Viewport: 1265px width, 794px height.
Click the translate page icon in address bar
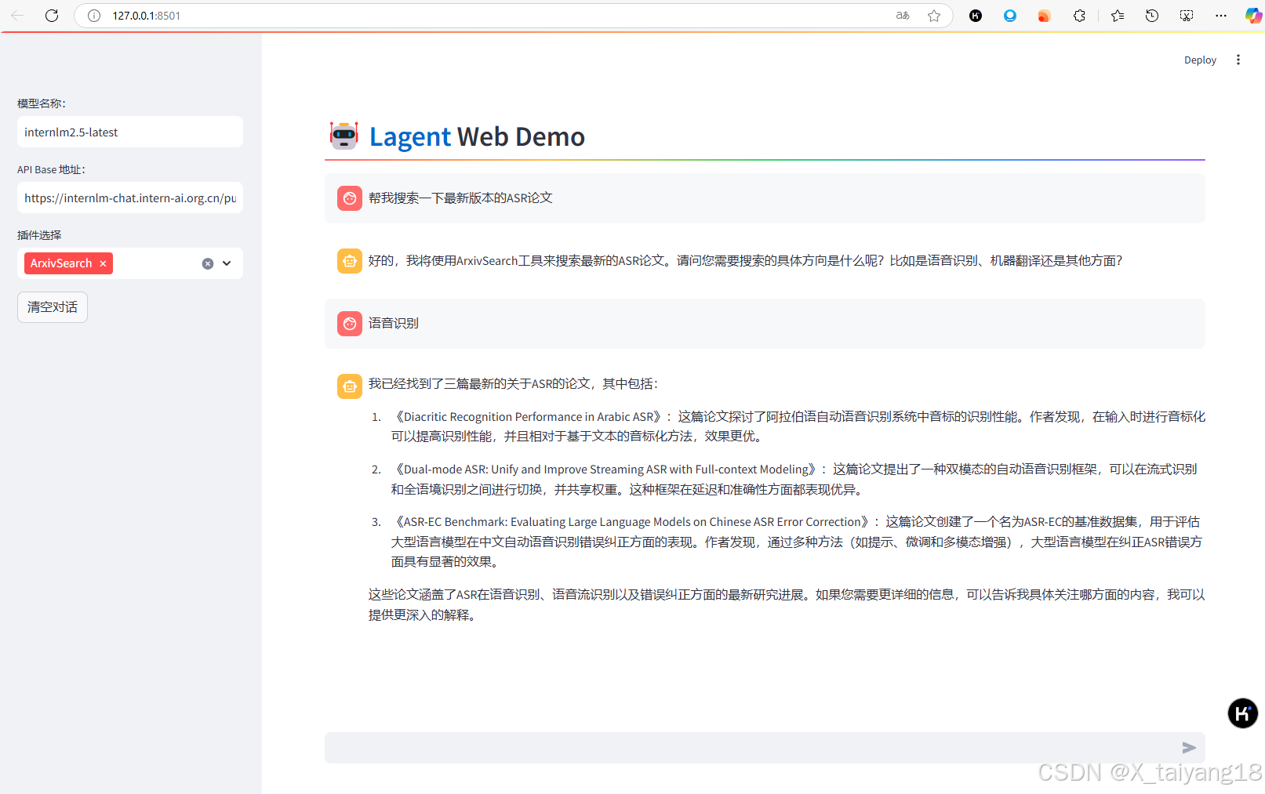(903, 16)
